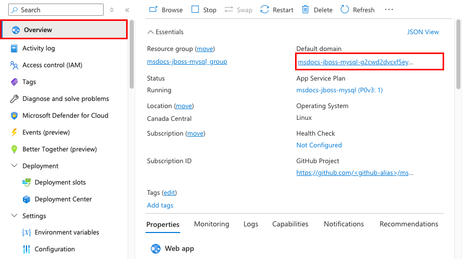Open Microsoft Defender for Cloud

tap(65, 116)
